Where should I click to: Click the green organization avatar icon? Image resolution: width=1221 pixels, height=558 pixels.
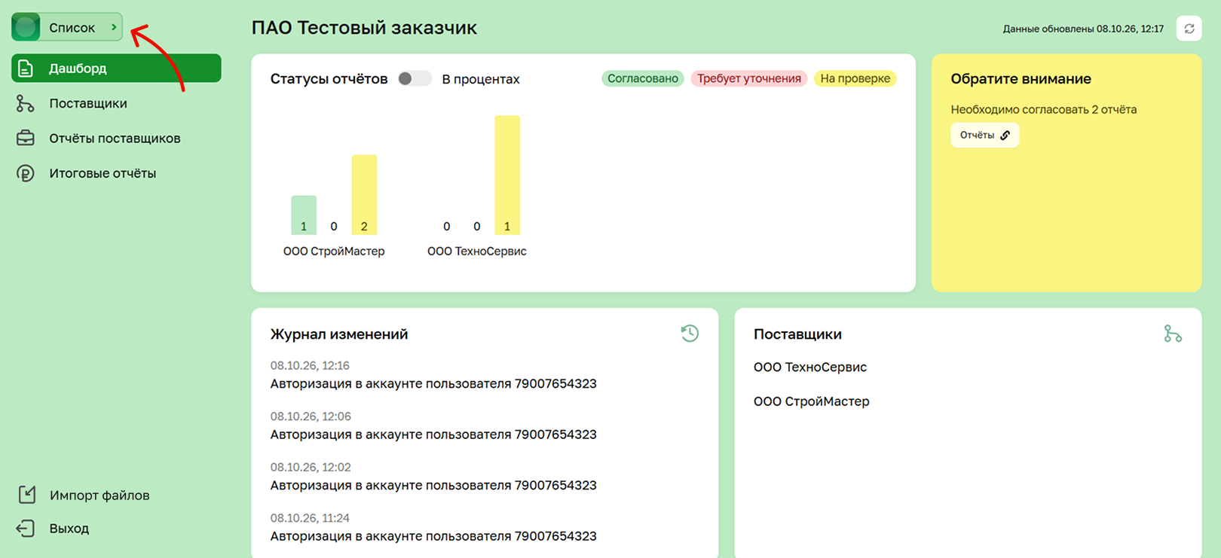26,27
